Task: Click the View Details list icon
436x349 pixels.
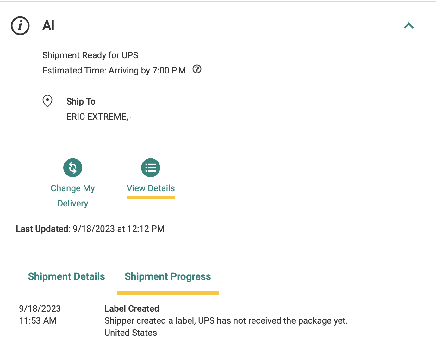Action: [x=151, y=168]
